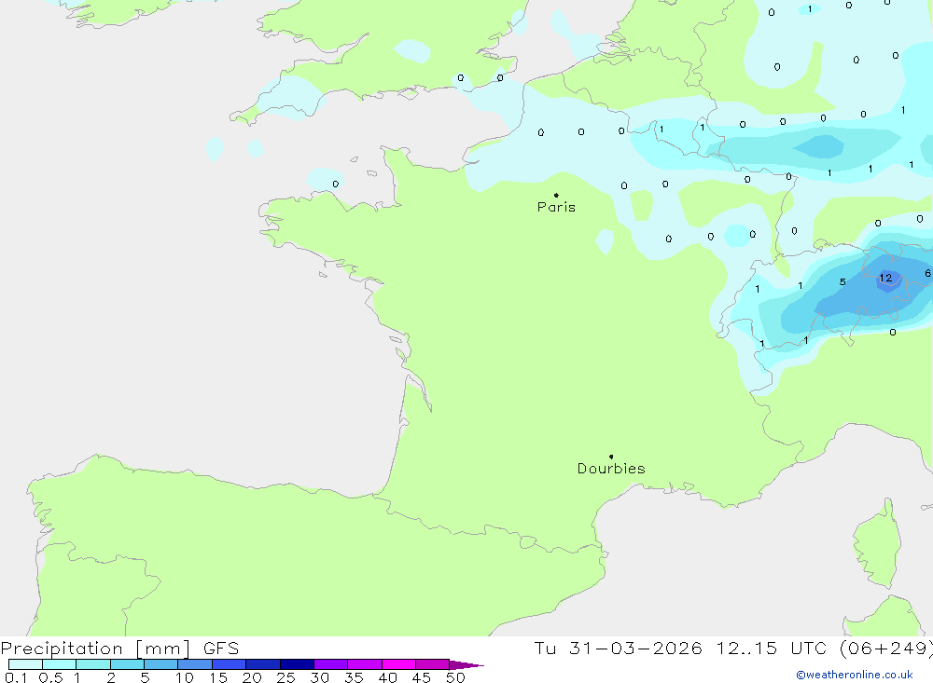
Task: Pick the legend swatch between 45 and 50
Action: click(x=433, y=664)
